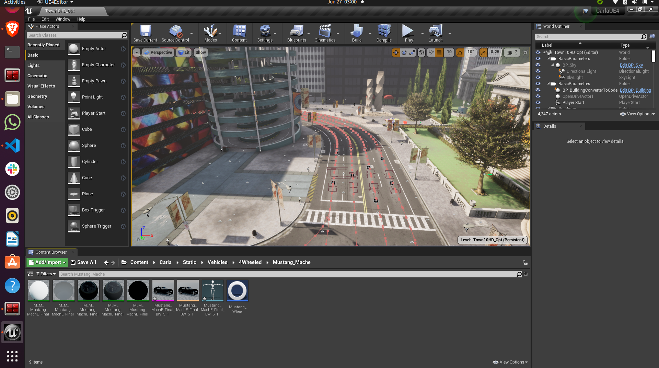Toggle visibility of DirectionalLight actor
Screen dimensions: 659x368
538,71
